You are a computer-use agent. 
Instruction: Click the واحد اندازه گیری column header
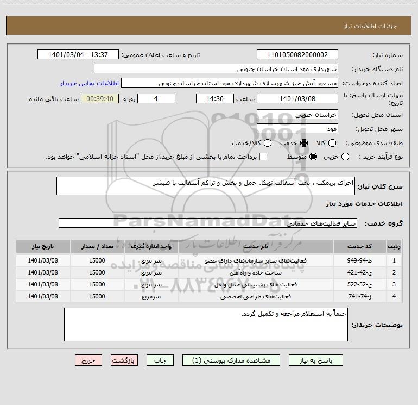click(151, 246)
